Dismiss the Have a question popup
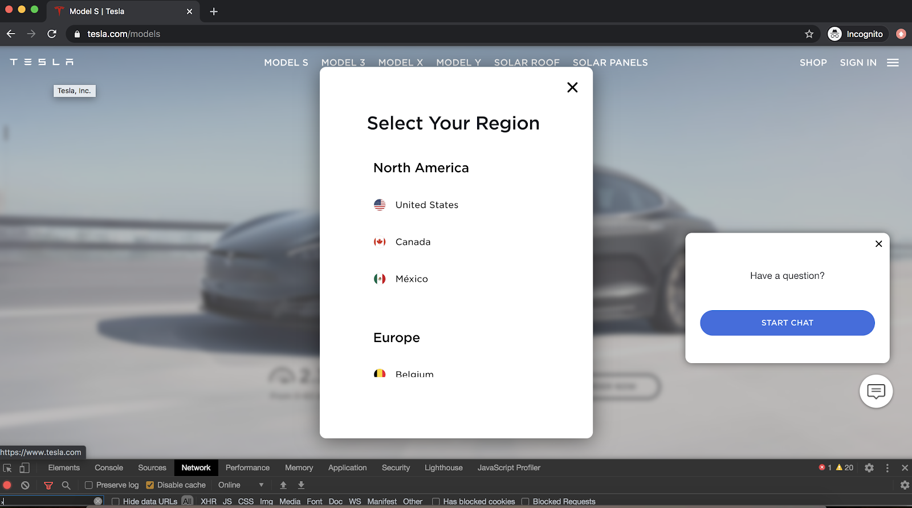Viewport: 912px width, 508px height. pyautogui.click(x=878, y=244)
